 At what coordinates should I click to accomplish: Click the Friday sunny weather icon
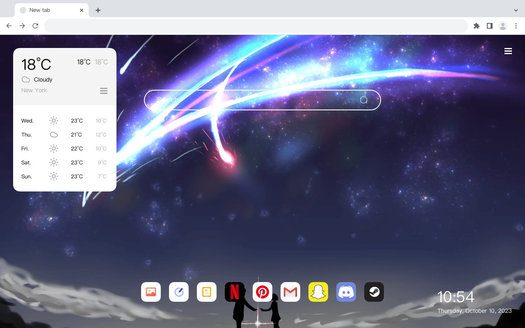[x=54, y=148]
